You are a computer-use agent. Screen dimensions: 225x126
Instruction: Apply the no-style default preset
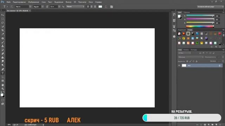pos(179,34)
